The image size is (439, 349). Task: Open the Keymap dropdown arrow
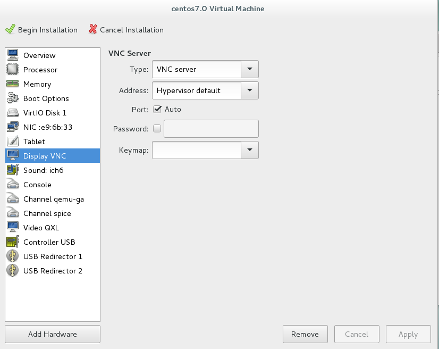pos(250,150)
